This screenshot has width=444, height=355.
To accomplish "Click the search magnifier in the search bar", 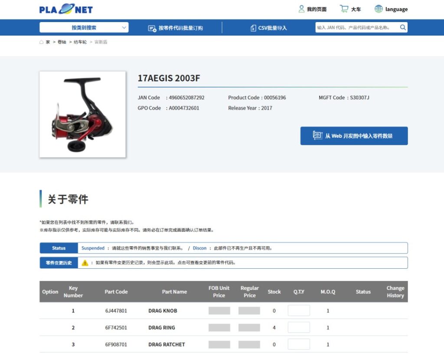I will [x=403, y=27].
